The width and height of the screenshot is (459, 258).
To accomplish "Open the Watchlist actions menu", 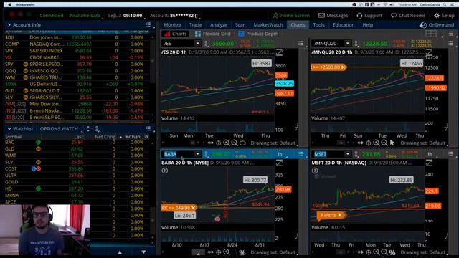I will click(148, 129).
